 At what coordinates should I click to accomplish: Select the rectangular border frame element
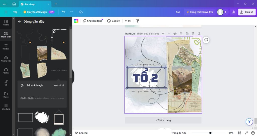click(25, 117)
